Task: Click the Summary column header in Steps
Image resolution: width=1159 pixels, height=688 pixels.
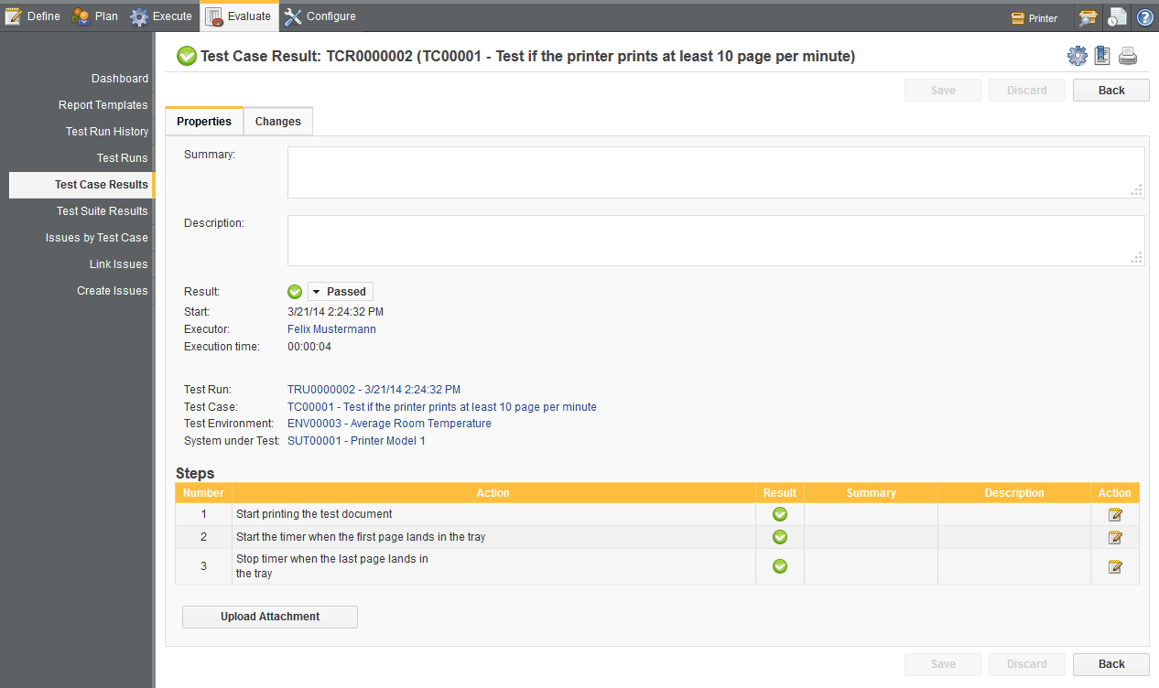Action: [x=872, y=493]
